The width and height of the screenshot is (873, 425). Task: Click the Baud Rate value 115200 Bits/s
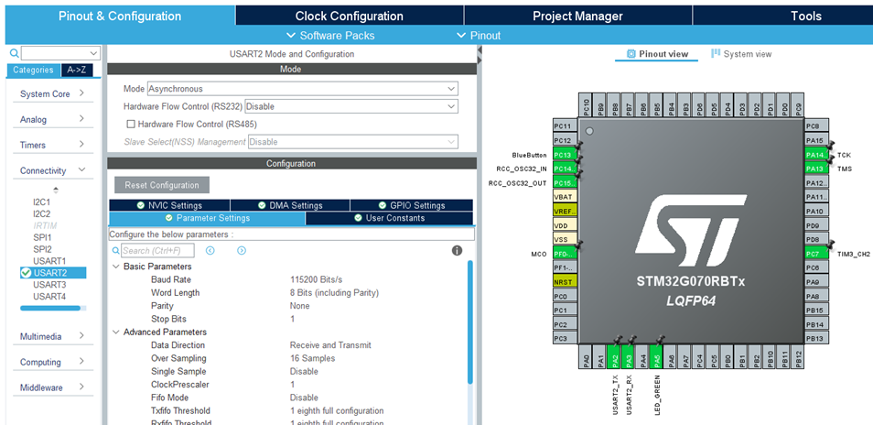pyautogui.click(x=318, y=279)
